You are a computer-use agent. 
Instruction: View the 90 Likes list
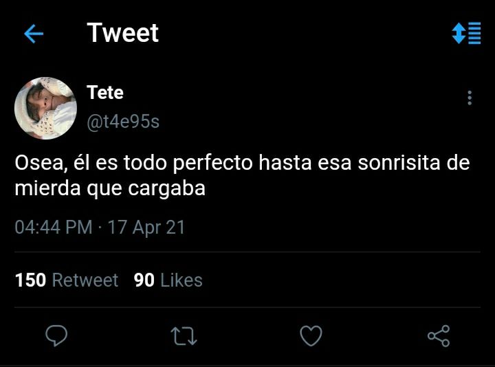tap(168, 280)
